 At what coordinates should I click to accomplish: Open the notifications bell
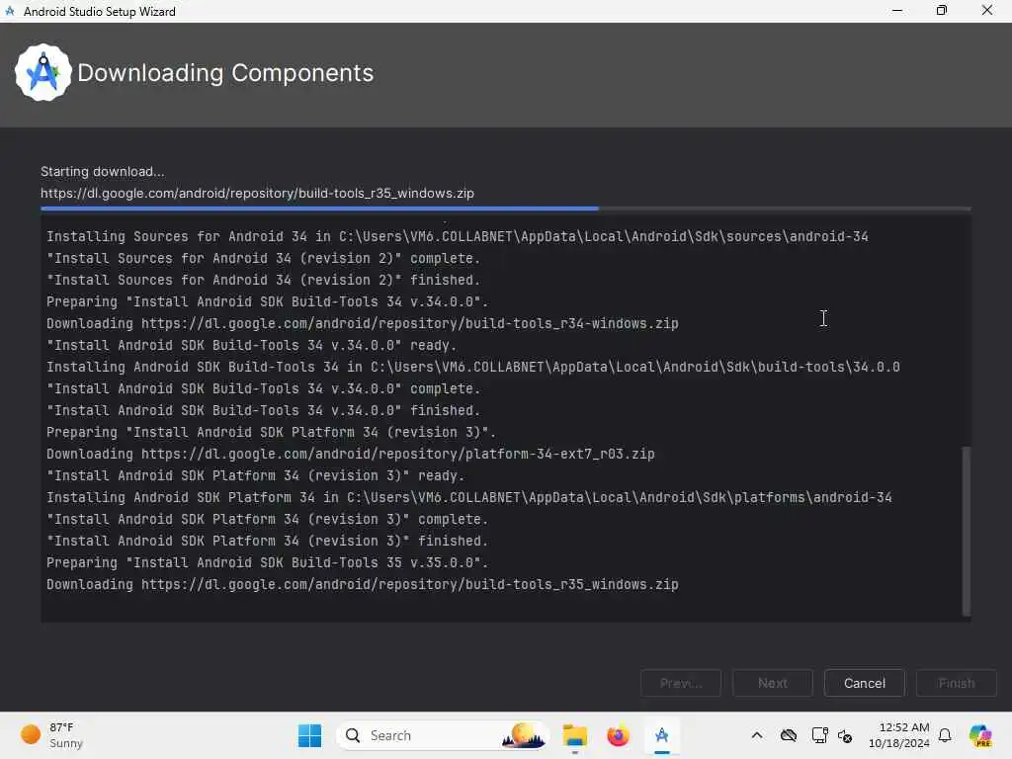point(945,735)
